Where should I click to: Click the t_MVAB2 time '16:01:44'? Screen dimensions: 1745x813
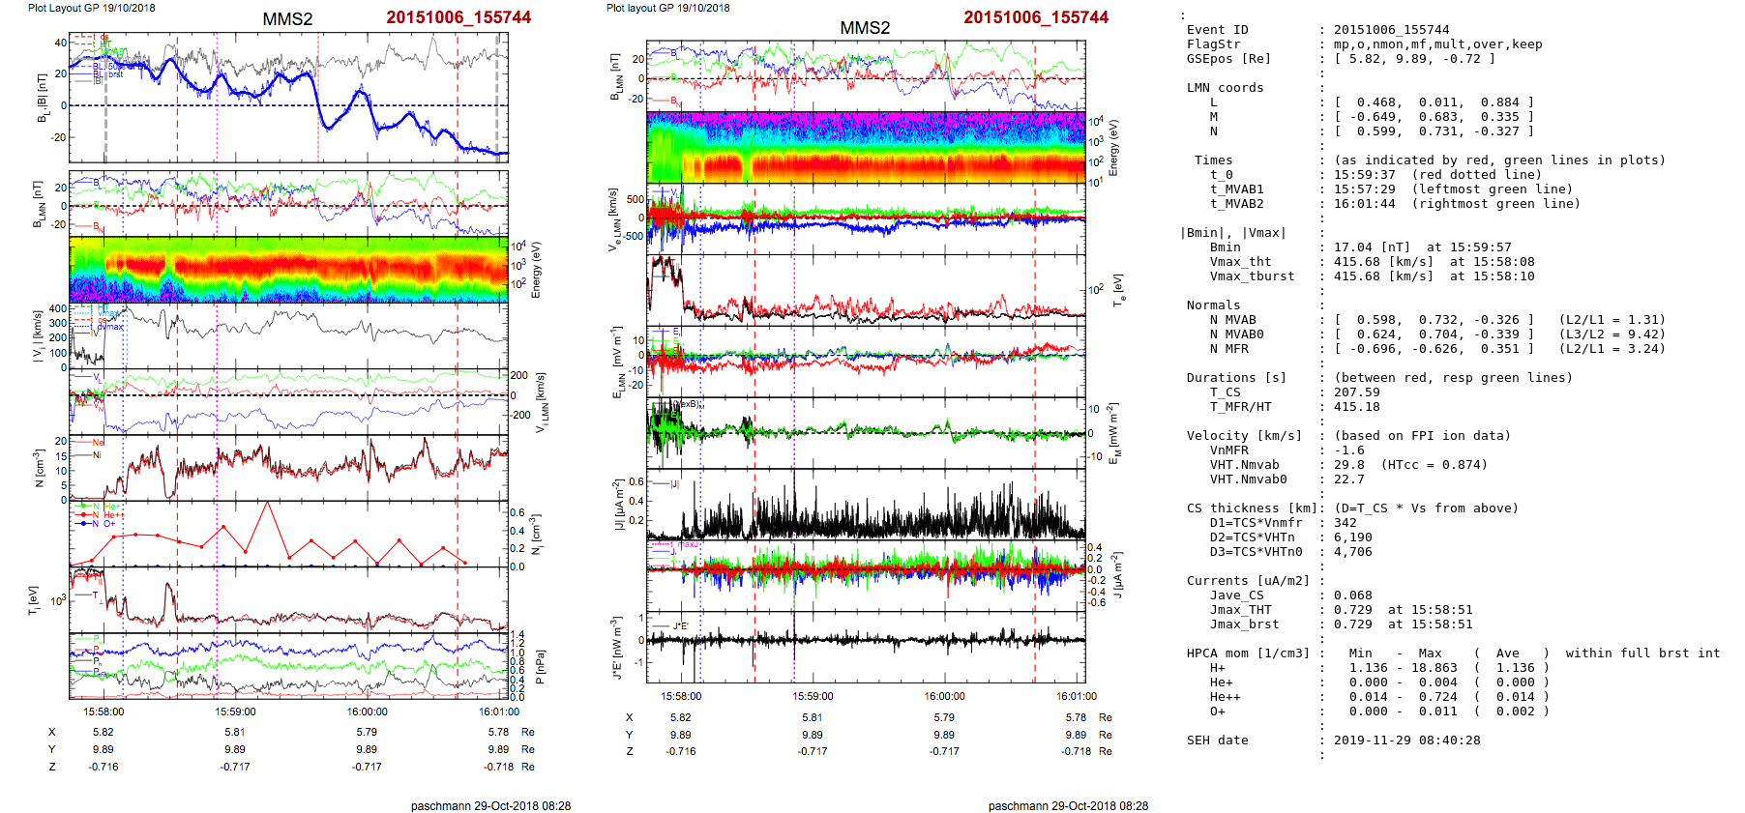1365,204
